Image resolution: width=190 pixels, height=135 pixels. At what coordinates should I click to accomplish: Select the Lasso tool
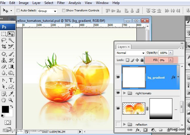[4, 40]
